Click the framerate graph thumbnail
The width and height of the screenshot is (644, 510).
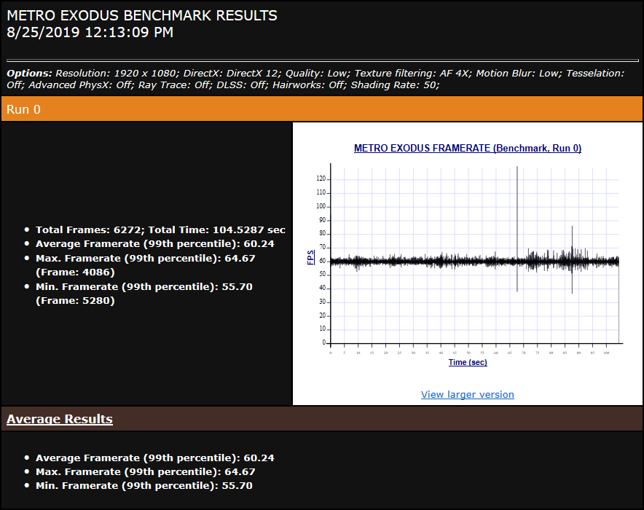(x=468, y=256)
